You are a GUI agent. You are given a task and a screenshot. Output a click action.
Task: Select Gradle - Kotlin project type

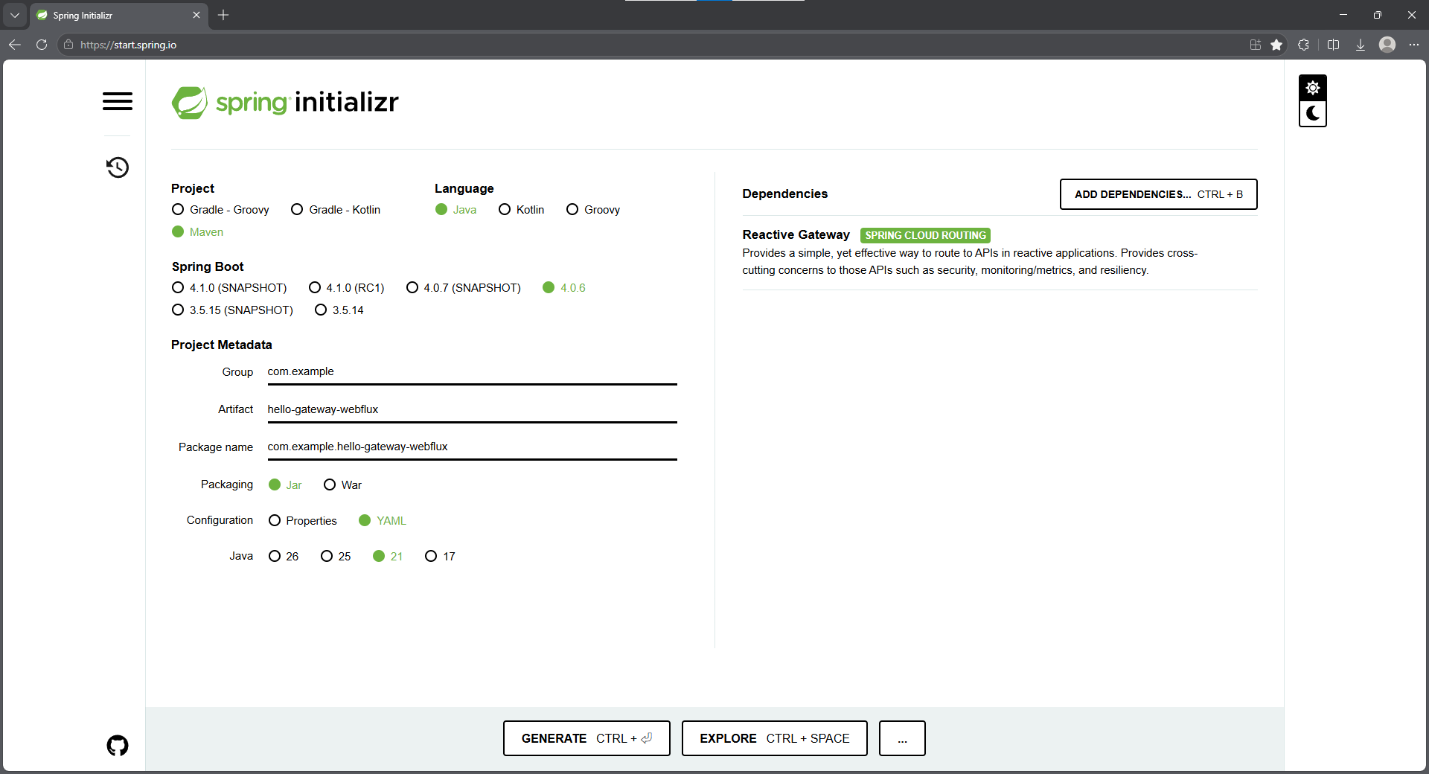click(x=336, y=210)
